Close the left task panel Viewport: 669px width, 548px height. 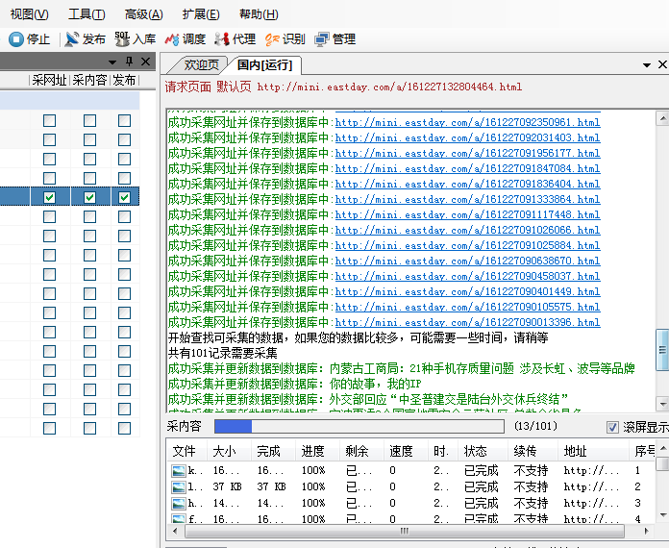(x=145, y=62)
